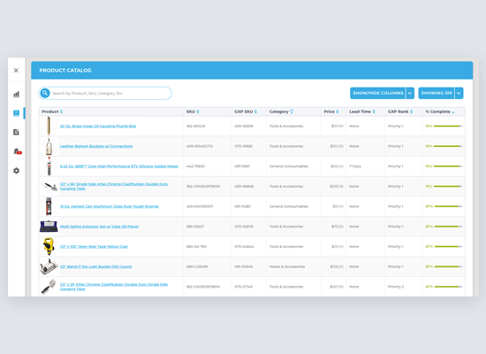Select the product catalog sidebar icon
486x354 pixels.
16,113
